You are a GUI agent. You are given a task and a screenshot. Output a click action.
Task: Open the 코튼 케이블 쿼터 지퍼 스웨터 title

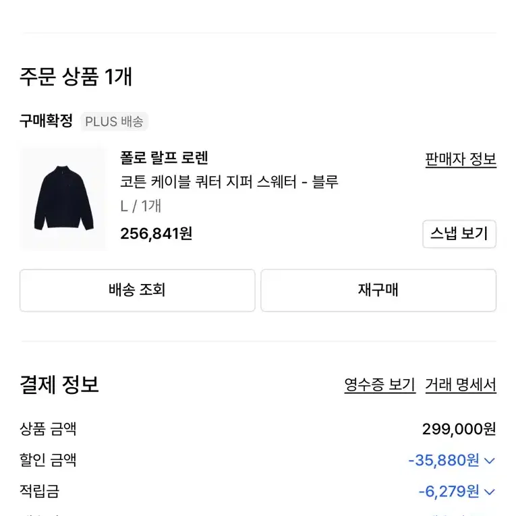point(229,181)
